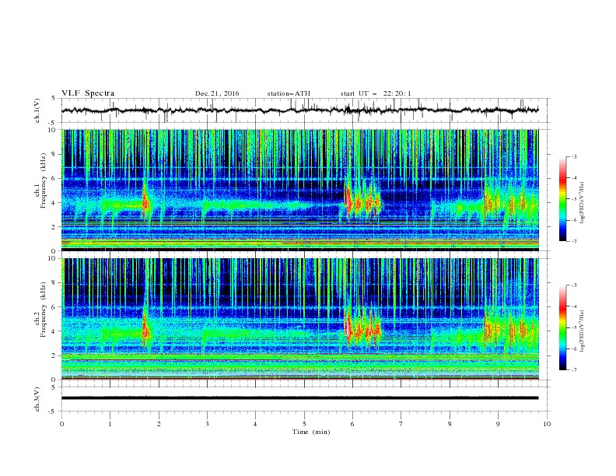
Task: Click the "ch.1(V)" waveform axis label
Action: tap(37, 110)
